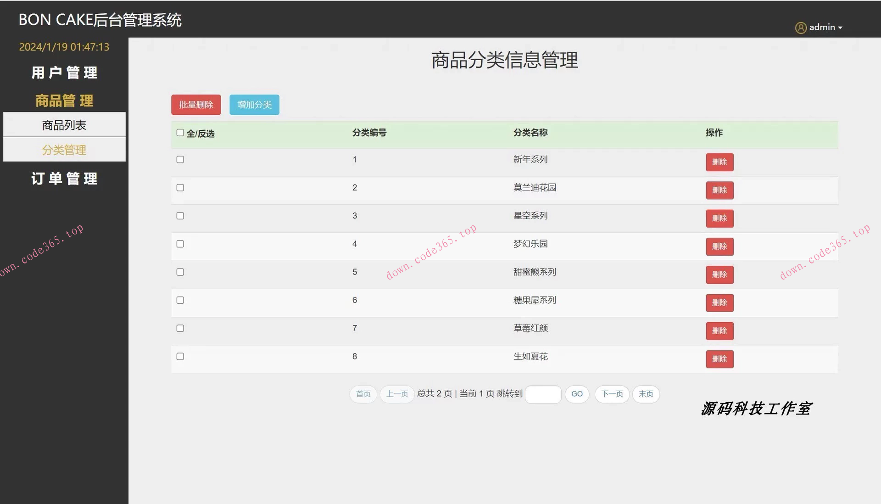Check the checkbox for 草莓红颜
Screen dimensions: 881x504
pyautogui.click(x=180, y=328)
